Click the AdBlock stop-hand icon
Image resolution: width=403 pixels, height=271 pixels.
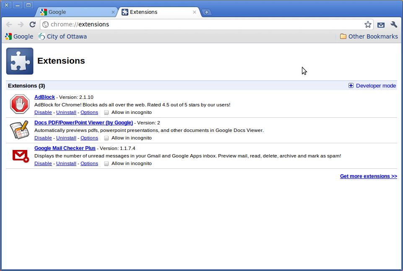[20, 104]
